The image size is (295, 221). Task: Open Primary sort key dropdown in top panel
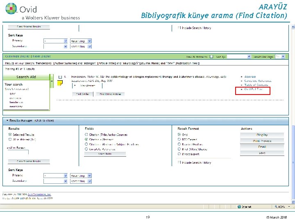[55, 41]
